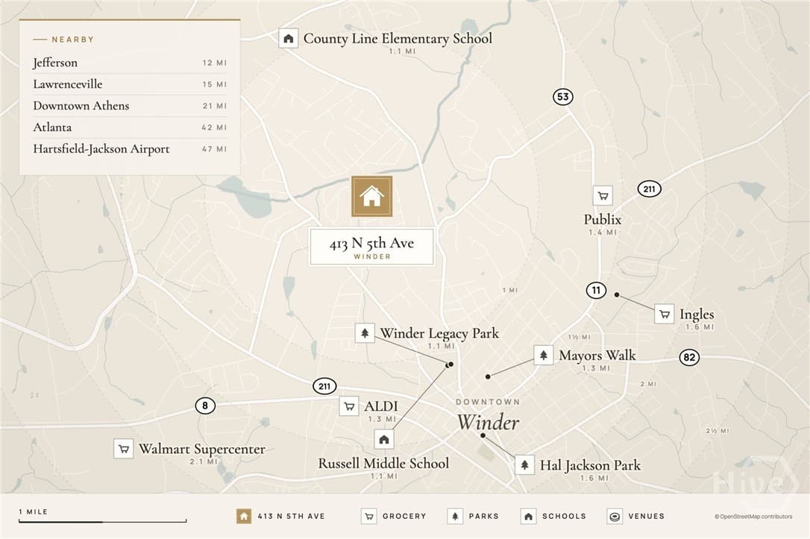Select Lawrenceville in the Nearby list
This screenshot has width=810, height=539.
(130, 84)
